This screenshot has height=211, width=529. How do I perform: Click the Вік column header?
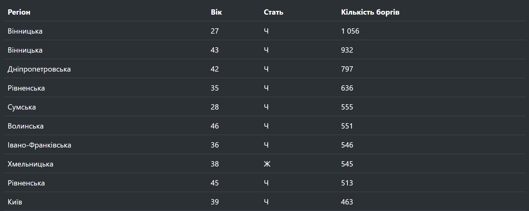click(216, 12)
